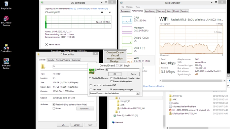Switch to the Users tab
Viewport: 230px width, 129px height.
[169, 11]
